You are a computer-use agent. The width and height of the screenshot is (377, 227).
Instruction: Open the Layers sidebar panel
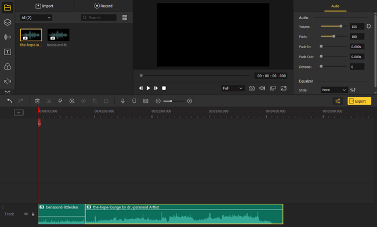[8, 22]
